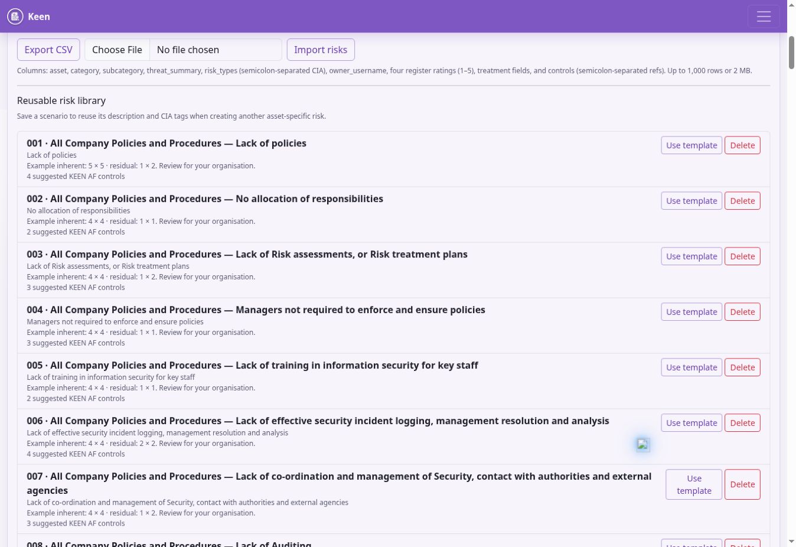Click title '004 … Managers not required to enforce and ensure policies'
This screenshot has width=796, height=547.
256,310
